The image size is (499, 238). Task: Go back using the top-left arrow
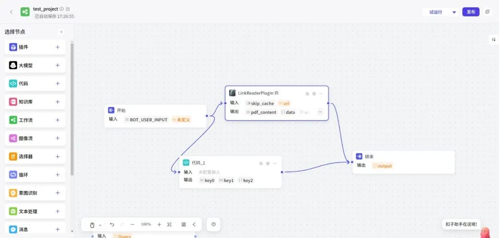click(12, 12)
